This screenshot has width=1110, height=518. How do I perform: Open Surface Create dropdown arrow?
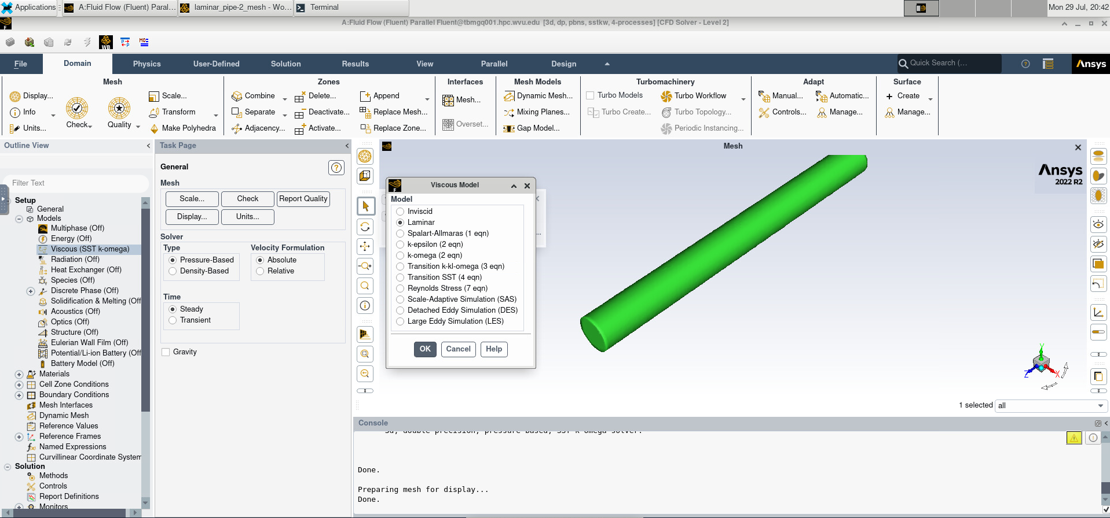(x=931, y=99)
